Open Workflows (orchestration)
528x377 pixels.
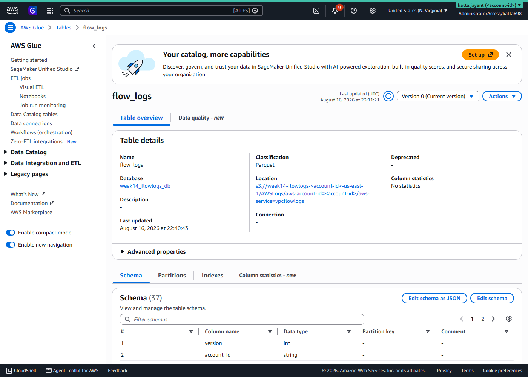click(41, 132)
